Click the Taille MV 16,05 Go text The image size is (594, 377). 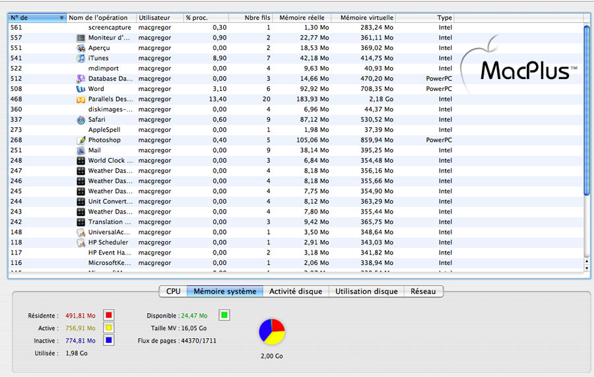point(179,328)
